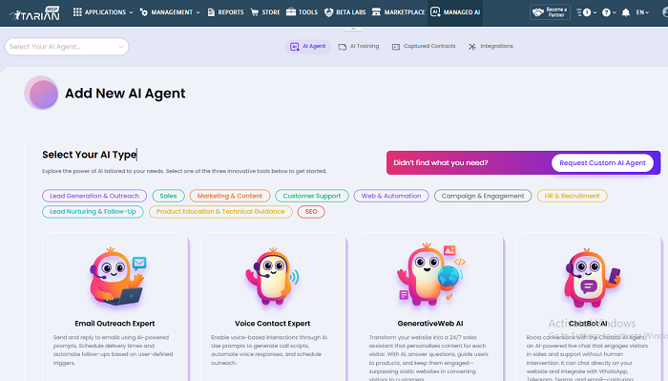Click the Beta Labs icon
The image size is (668, 381).
tap(328, 11)
